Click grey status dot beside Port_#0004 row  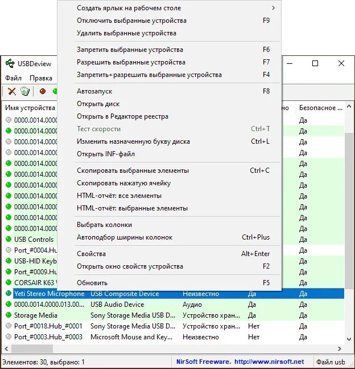[x=9, y=250]
